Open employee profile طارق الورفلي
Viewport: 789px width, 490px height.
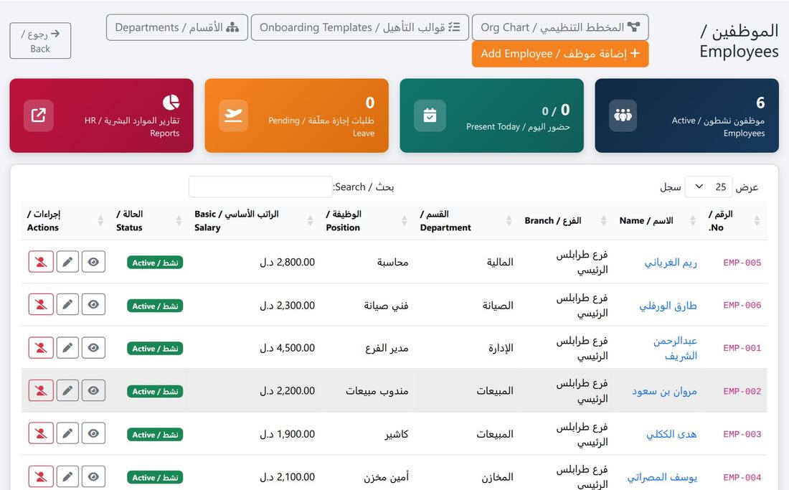(x=668, y=306)
